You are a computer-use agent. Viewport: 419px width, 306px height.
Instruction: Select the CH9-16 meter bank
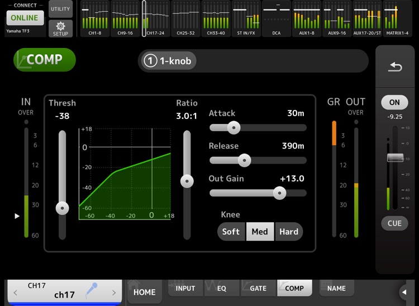click(x=125, y=18)
